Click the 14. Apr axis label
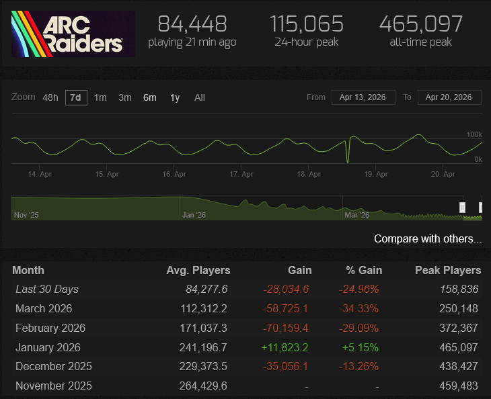Image resolution: width=491 pixels, height=399 pixels. (x=40, y=174)
